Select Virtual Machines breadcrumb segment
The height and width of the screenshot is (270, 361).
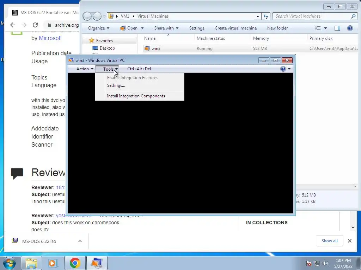pos(153,16)
